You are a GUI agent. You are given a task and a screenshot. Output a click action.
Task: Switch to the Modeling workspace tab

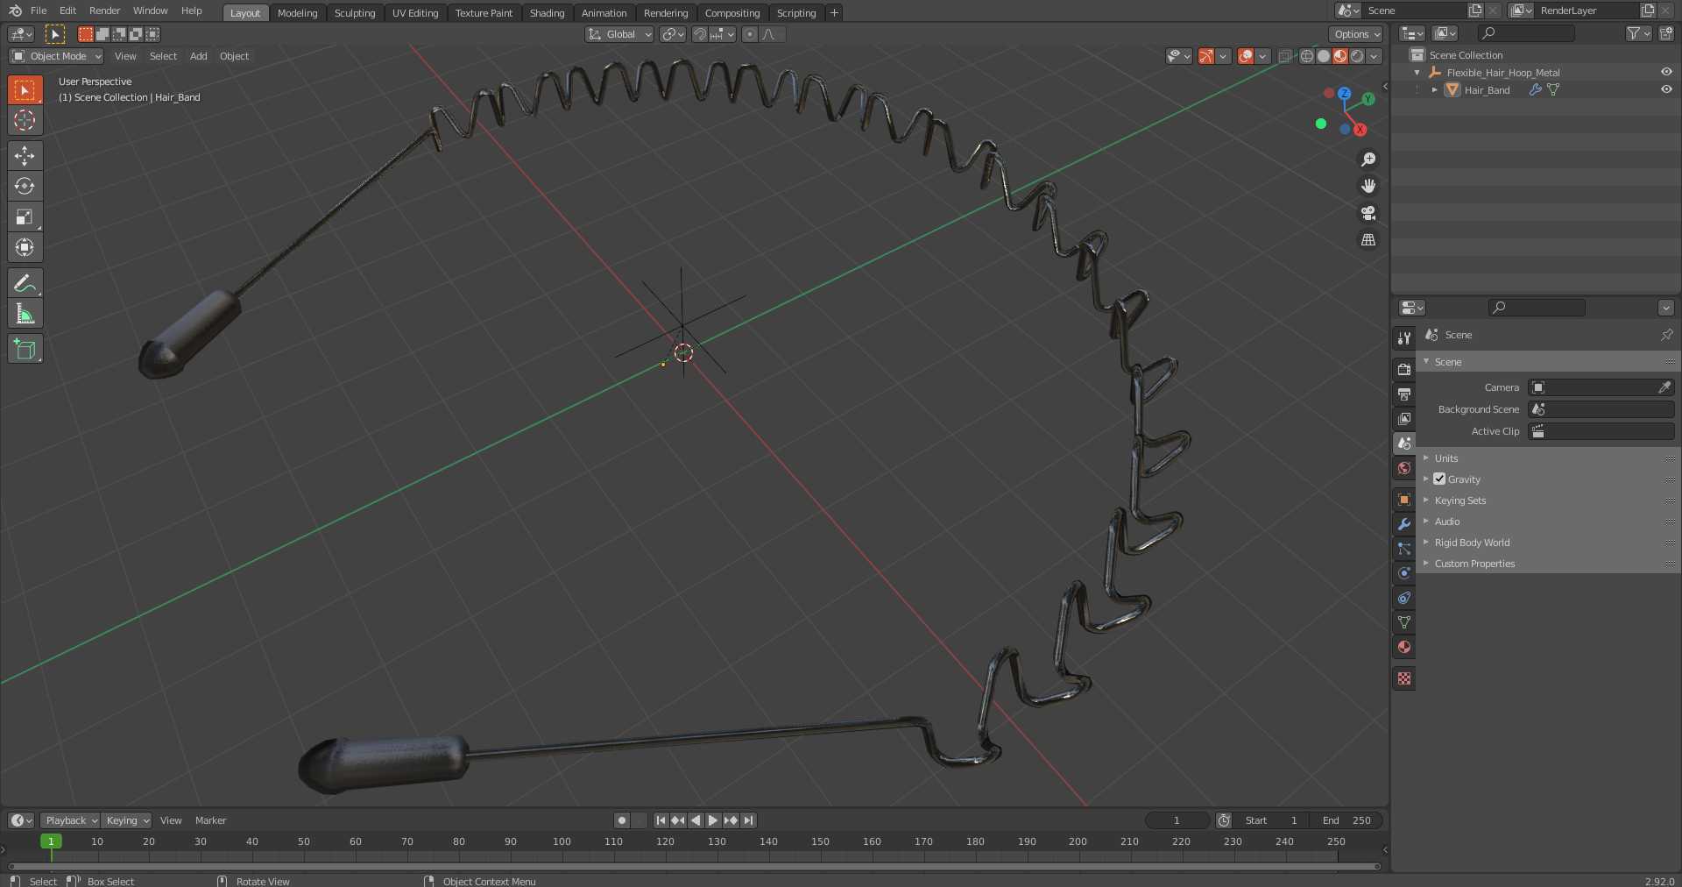[x=297, y=13]
